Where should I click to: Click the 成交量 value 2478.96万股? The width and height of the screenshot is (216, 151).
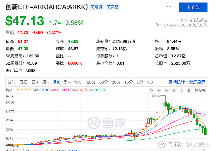124,41
